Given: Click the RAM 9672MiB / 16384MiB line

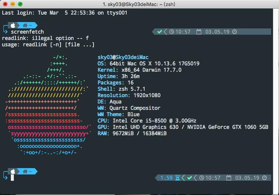Looking at the screenshot, I should coord(132,133).
